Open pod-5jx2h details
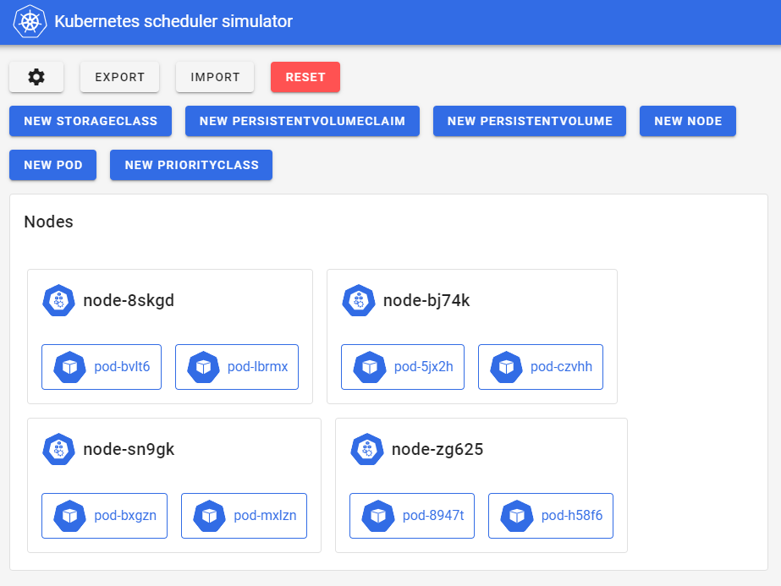The height and width of the screenshot is (586, 781). 403,367
